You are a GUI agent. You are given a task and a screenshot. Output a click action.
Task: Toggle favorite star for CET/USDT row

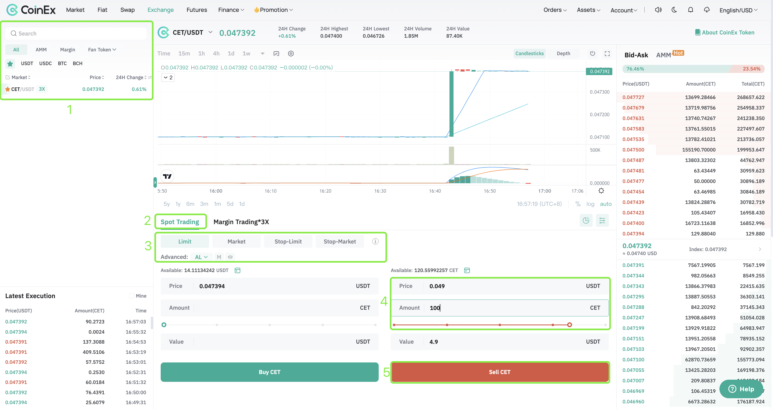coord(8,89)
